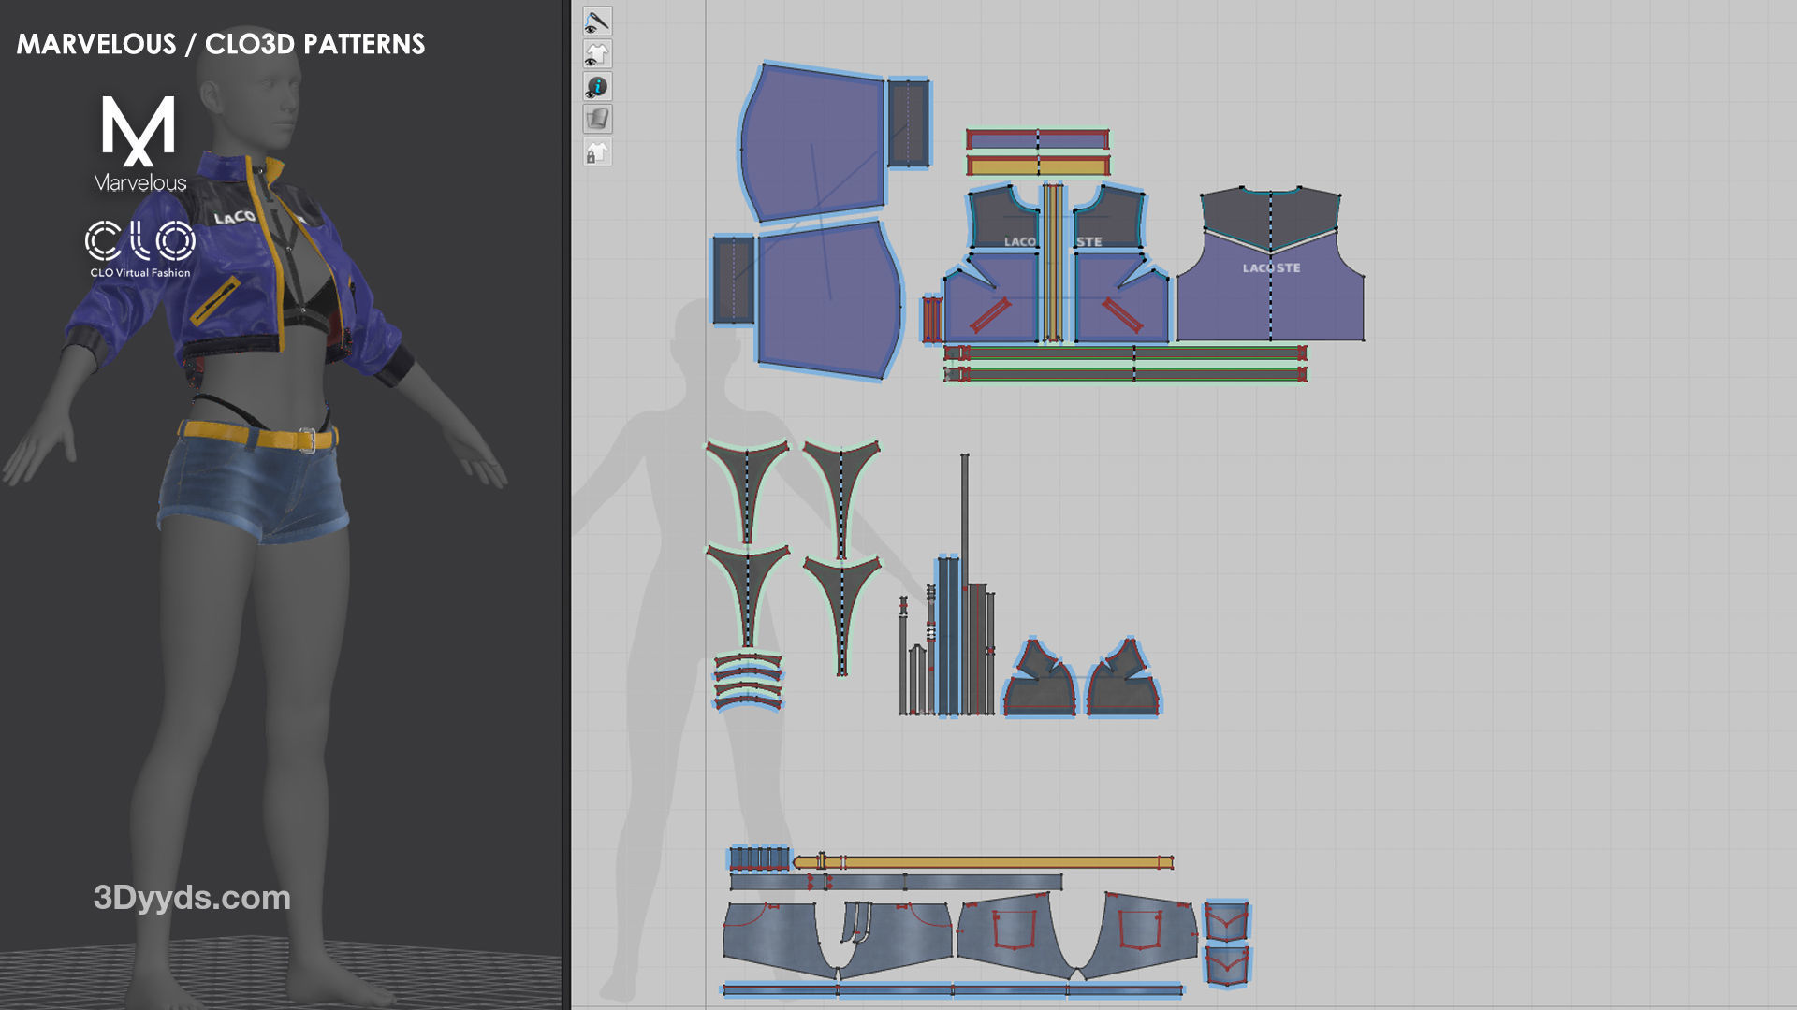Click the Marvelous Designer logo
The image size is (1797, 1010).
click(139, 142)
